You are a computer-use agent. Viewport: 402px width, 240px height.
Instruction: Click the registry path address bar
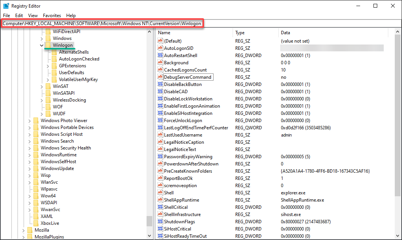[201, 23]
